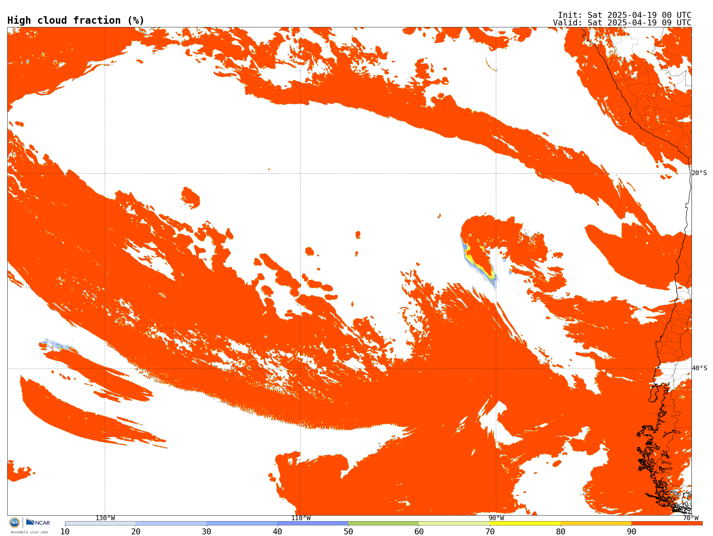Screen dimensions: 713x536
Task: Click the NCAR logo
Action: [38, 522]
